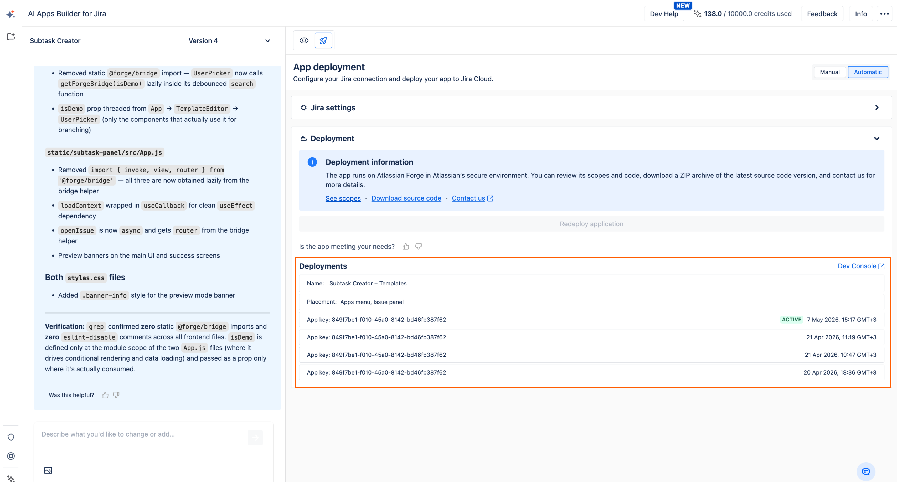Thumbs up for app meeting needs
This screenshot has height=482, width=897.
pyautogui.click(x=406, y=247)
